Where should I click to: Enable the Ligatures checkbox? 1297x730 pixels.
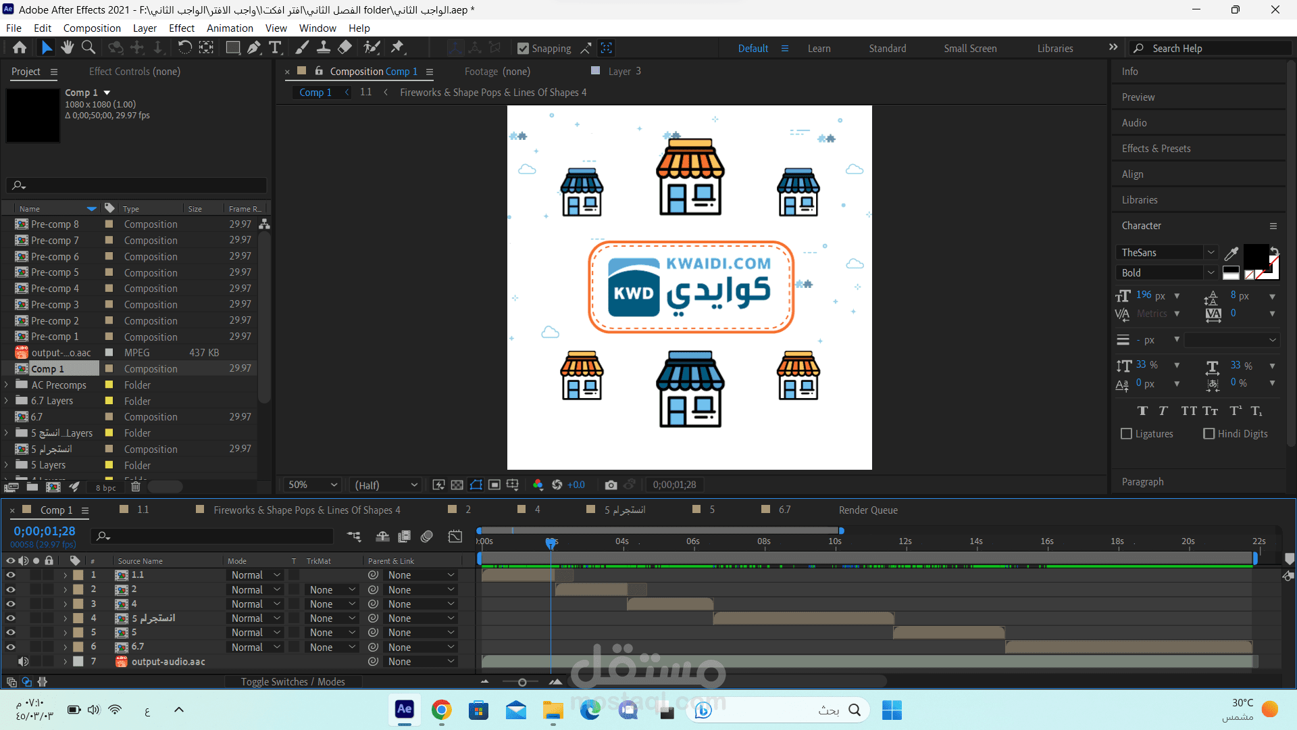pos(1126,434)
